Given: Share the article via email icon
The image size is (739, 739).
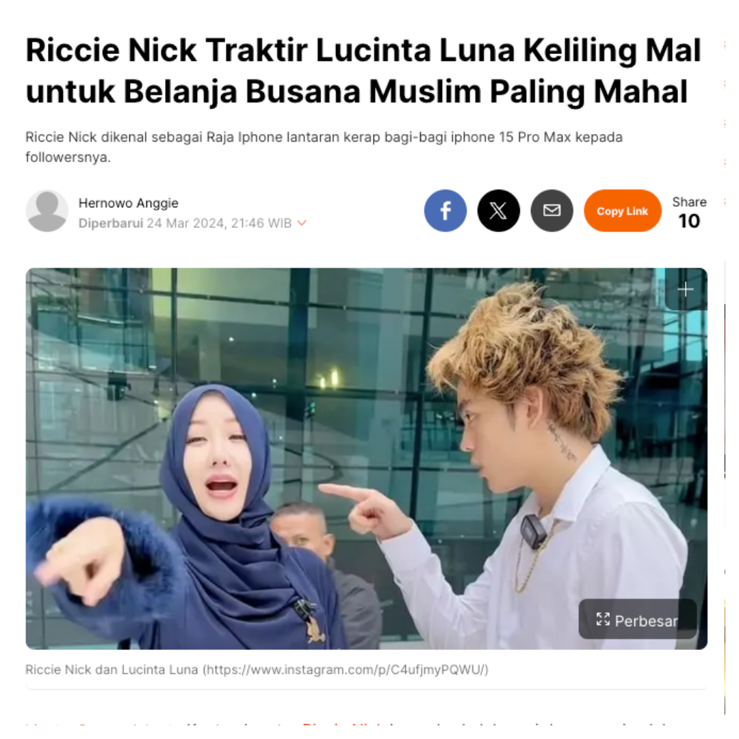Looking at the screenshot, I should point(552,211).
